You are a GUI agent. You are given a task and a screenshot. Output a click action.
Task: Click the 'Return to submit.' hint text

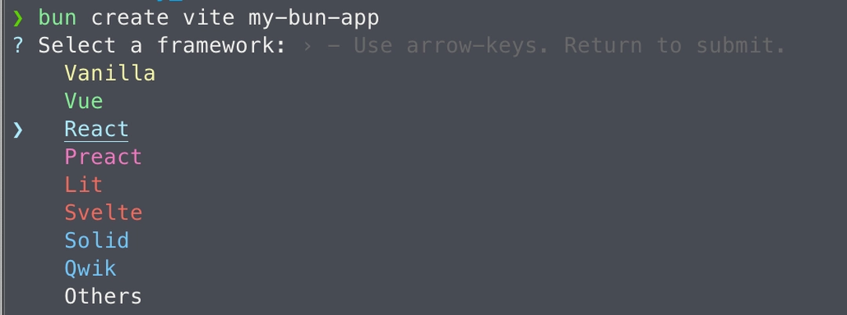click(674, 45)
